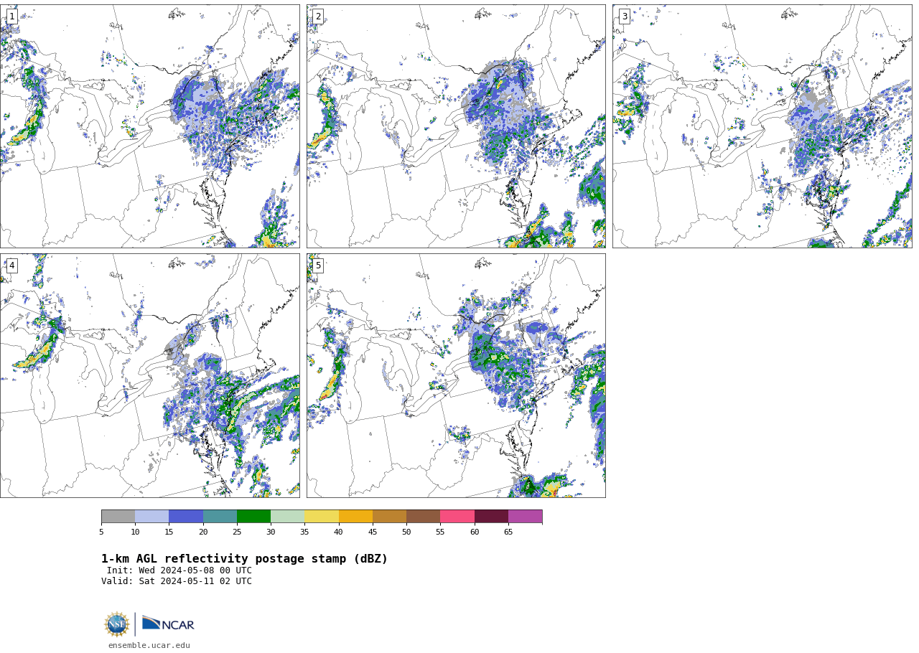Click the colorbar tick label 5
Viewport: 919px width, 653px height.
click(101, 532)
